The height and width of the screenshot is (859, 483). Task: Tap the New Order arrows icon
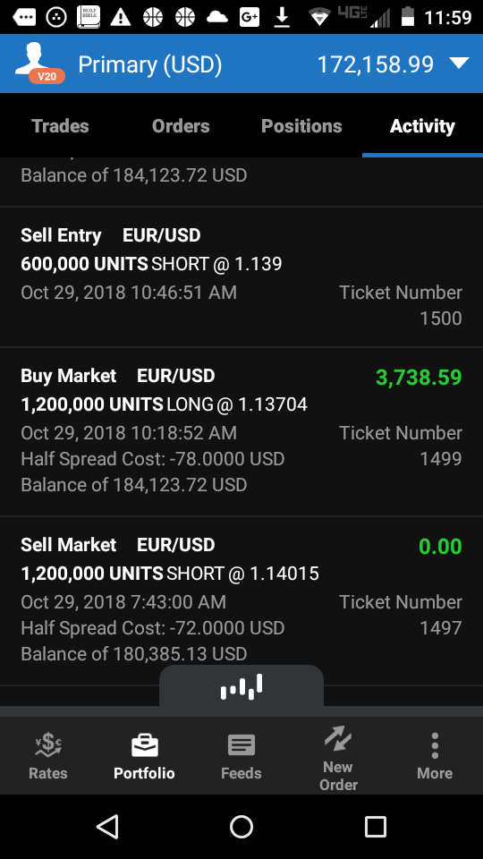coord(338,738)
